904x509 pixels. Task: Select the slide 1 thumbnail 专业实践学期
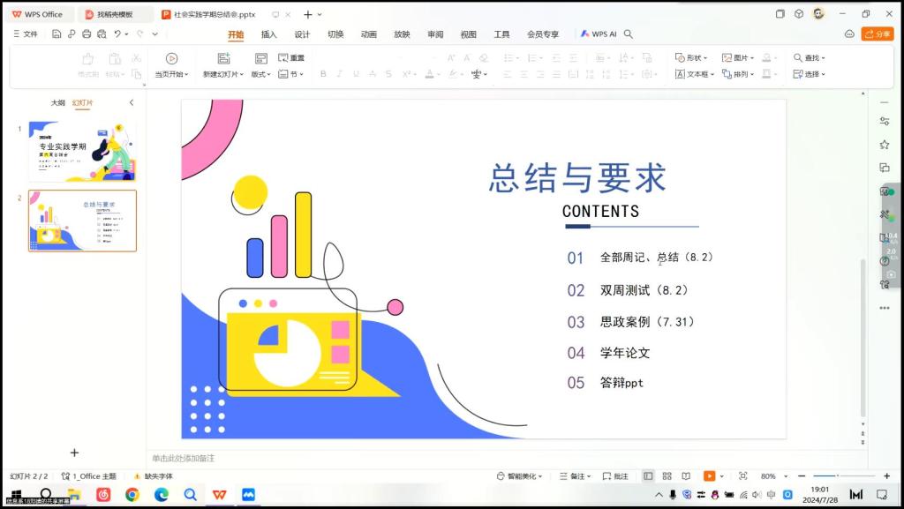click(82, 152)
